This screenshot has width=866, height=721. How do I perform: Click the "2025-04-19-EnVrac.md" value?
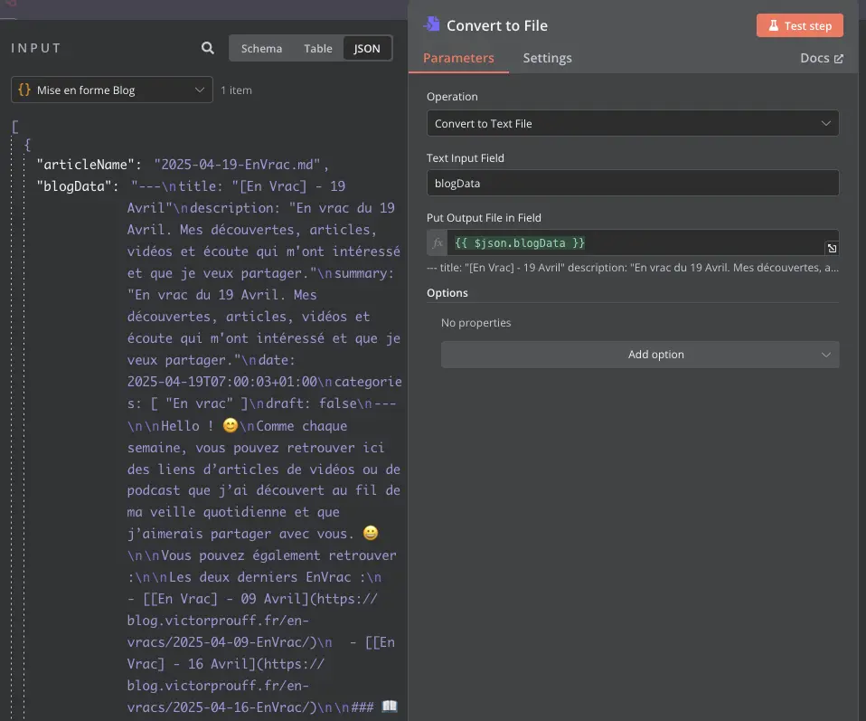(238, 165)
